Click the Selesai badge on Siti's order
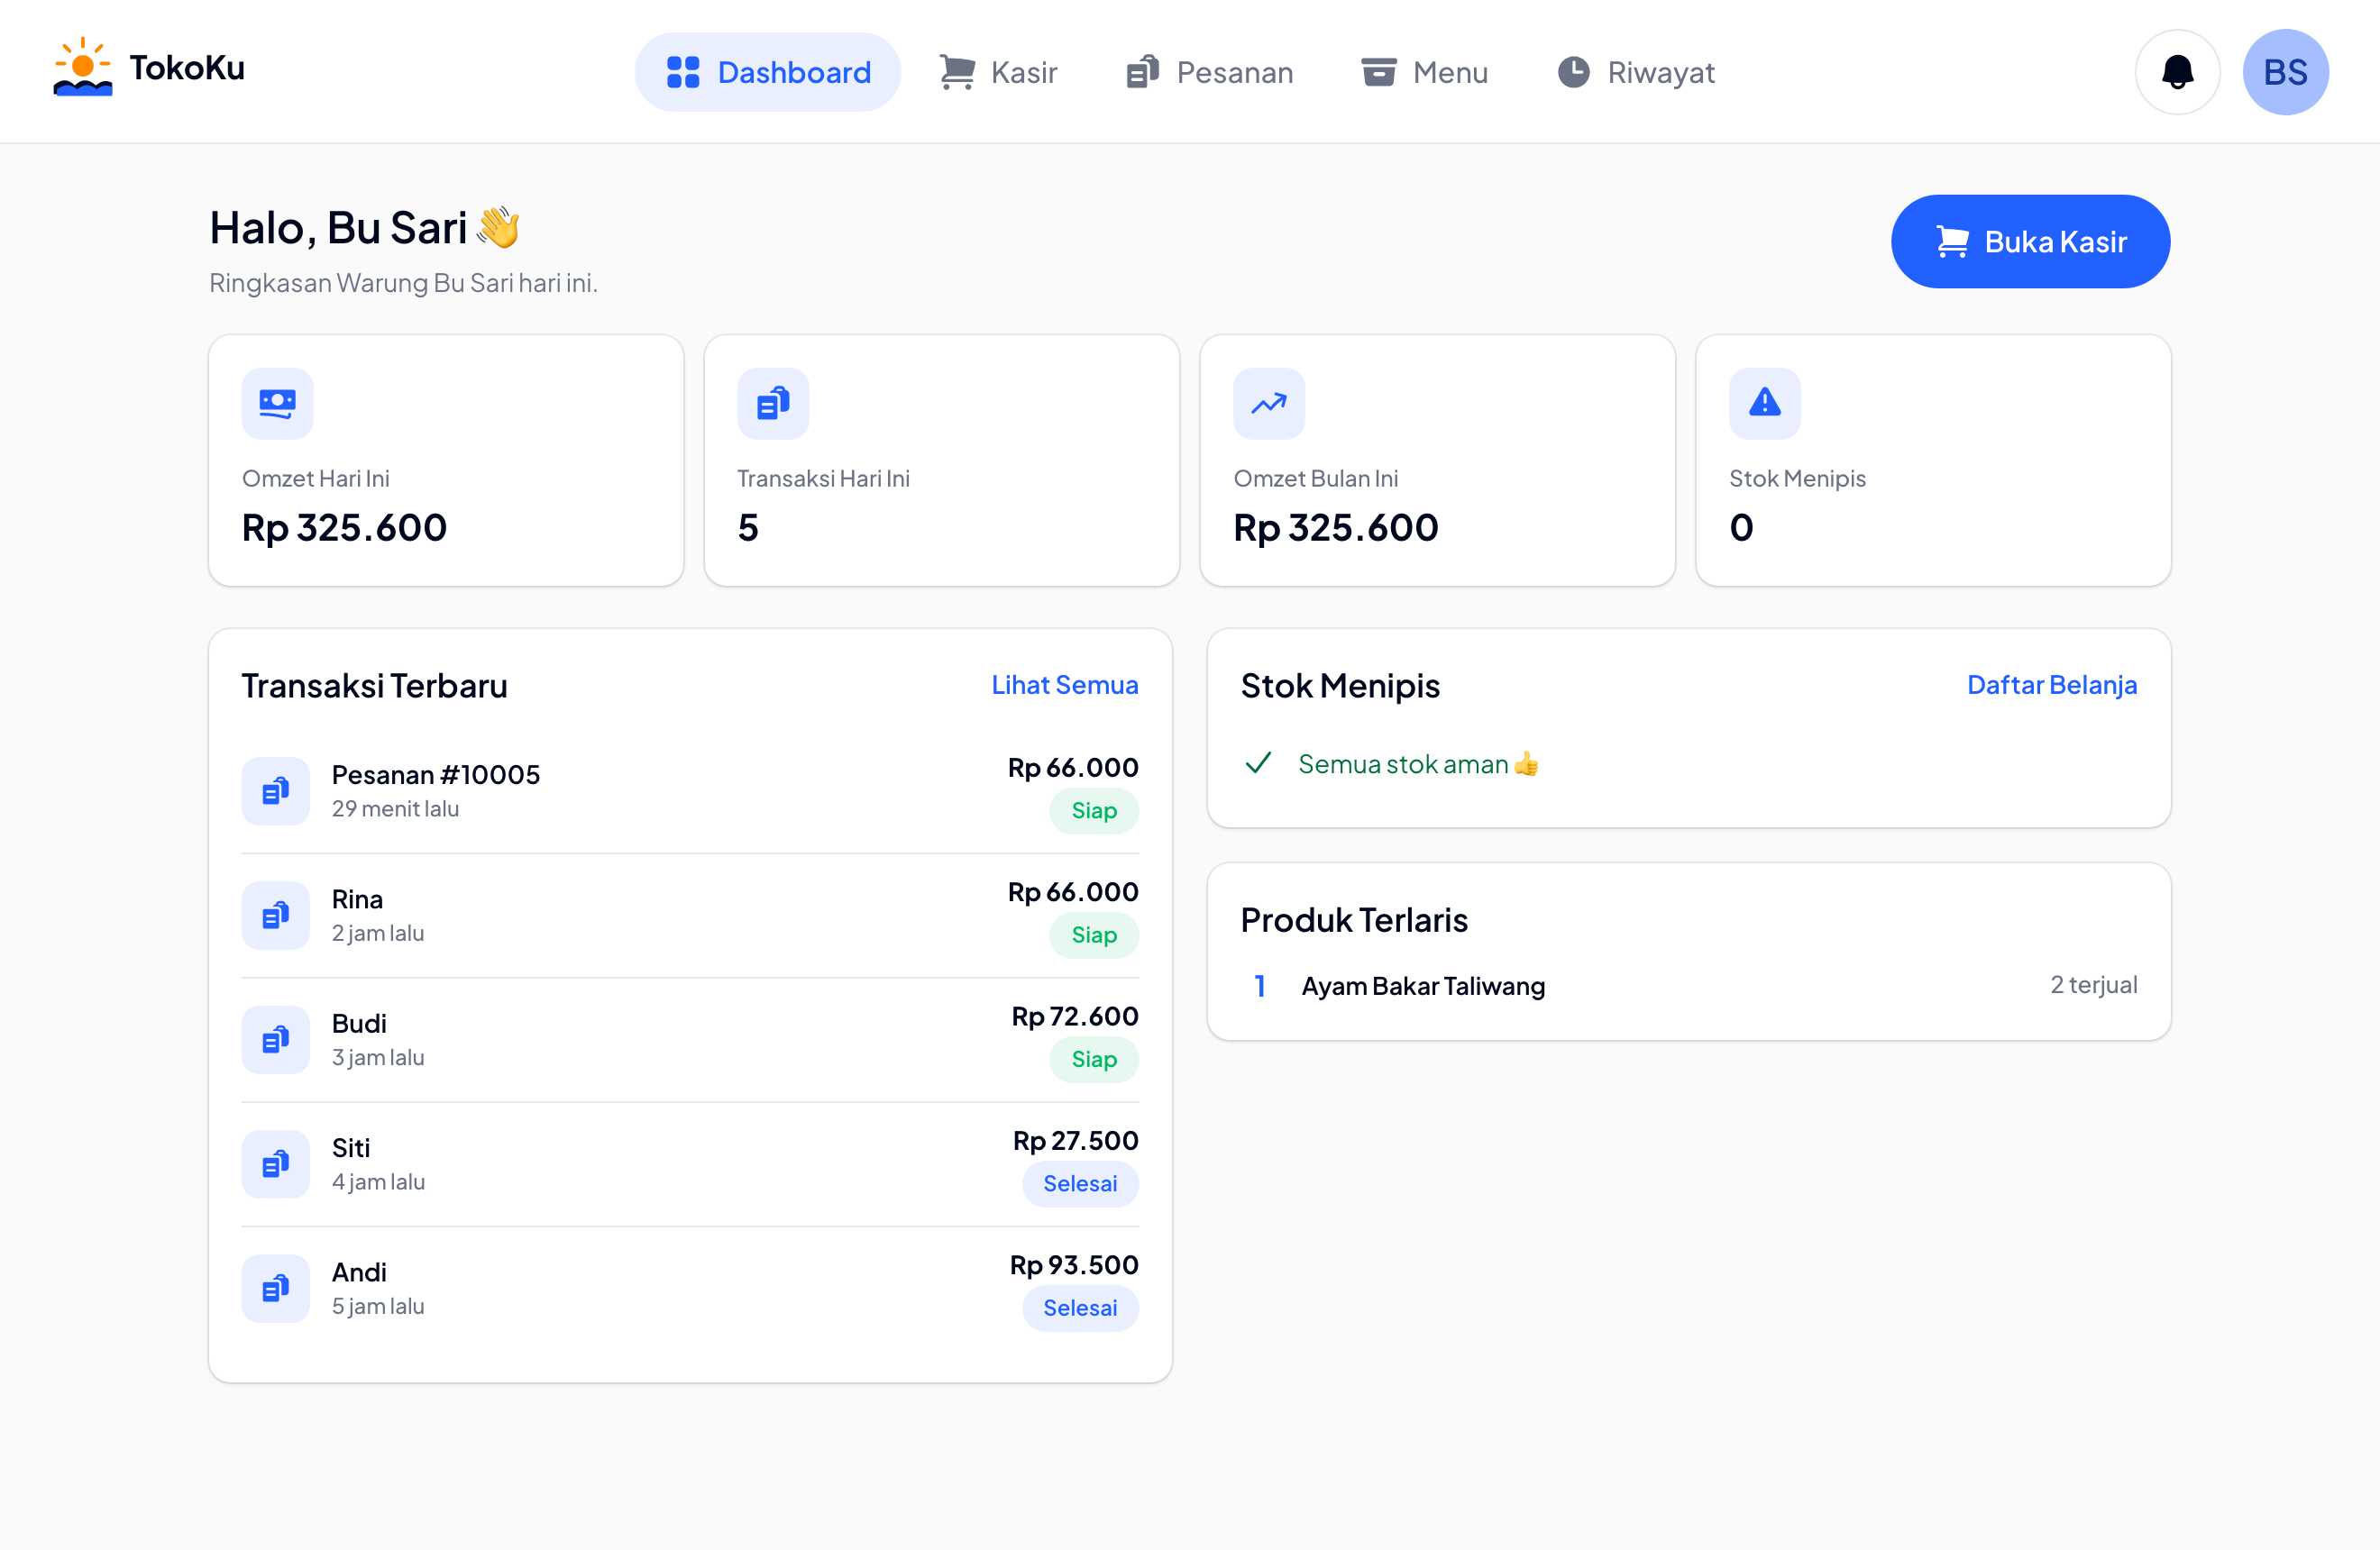 [x=1080, y=1184]
